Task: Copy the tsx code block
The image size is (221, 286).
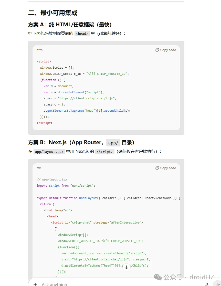Action: coord(166,168)
